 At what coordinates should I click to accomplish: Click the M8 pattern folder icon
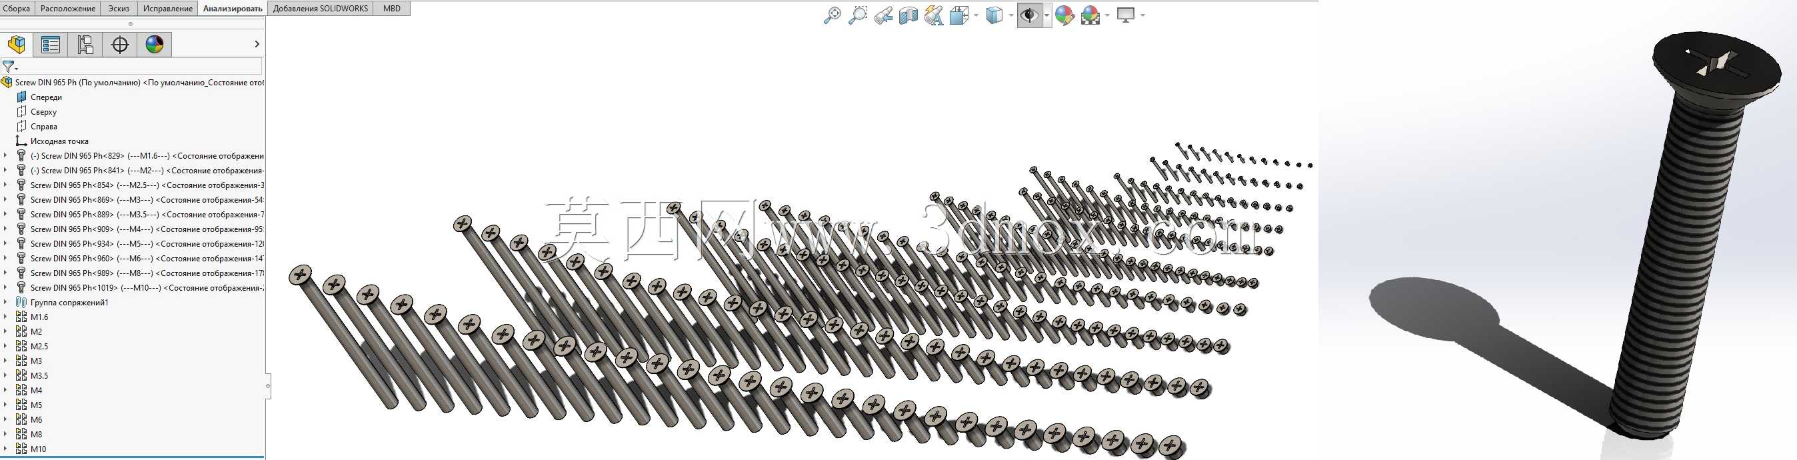pos(21,434)
